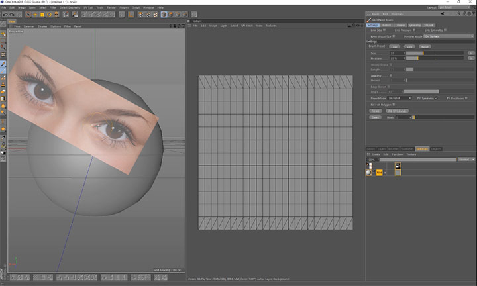Toggle Keep Visual Size checkbox
Image resolution: width=477 pixels, height=286 pixels.
(x=394, y=36)
